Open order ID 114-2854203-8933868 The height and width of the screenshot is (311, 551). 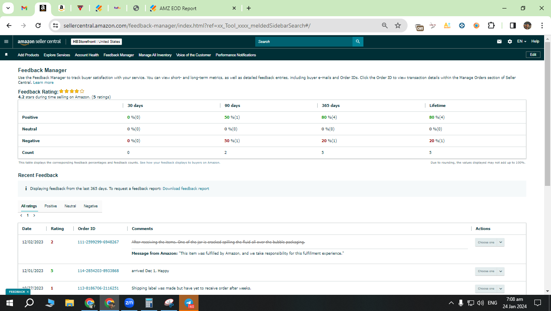[x=98, y=271]
